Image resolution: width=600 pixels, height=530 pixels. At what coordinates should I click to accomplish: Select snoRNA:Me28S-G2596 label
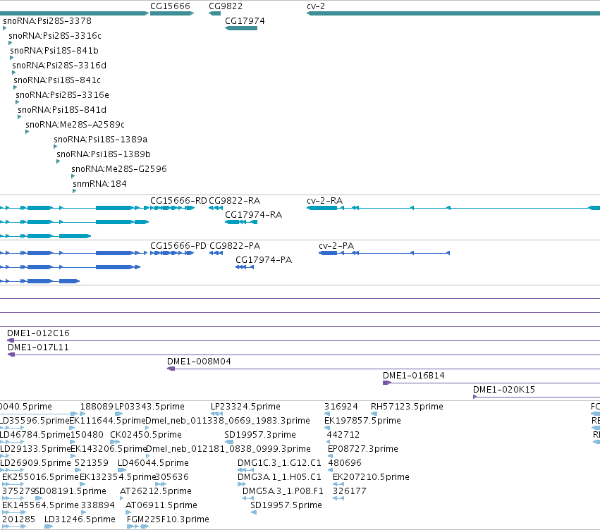119,169
